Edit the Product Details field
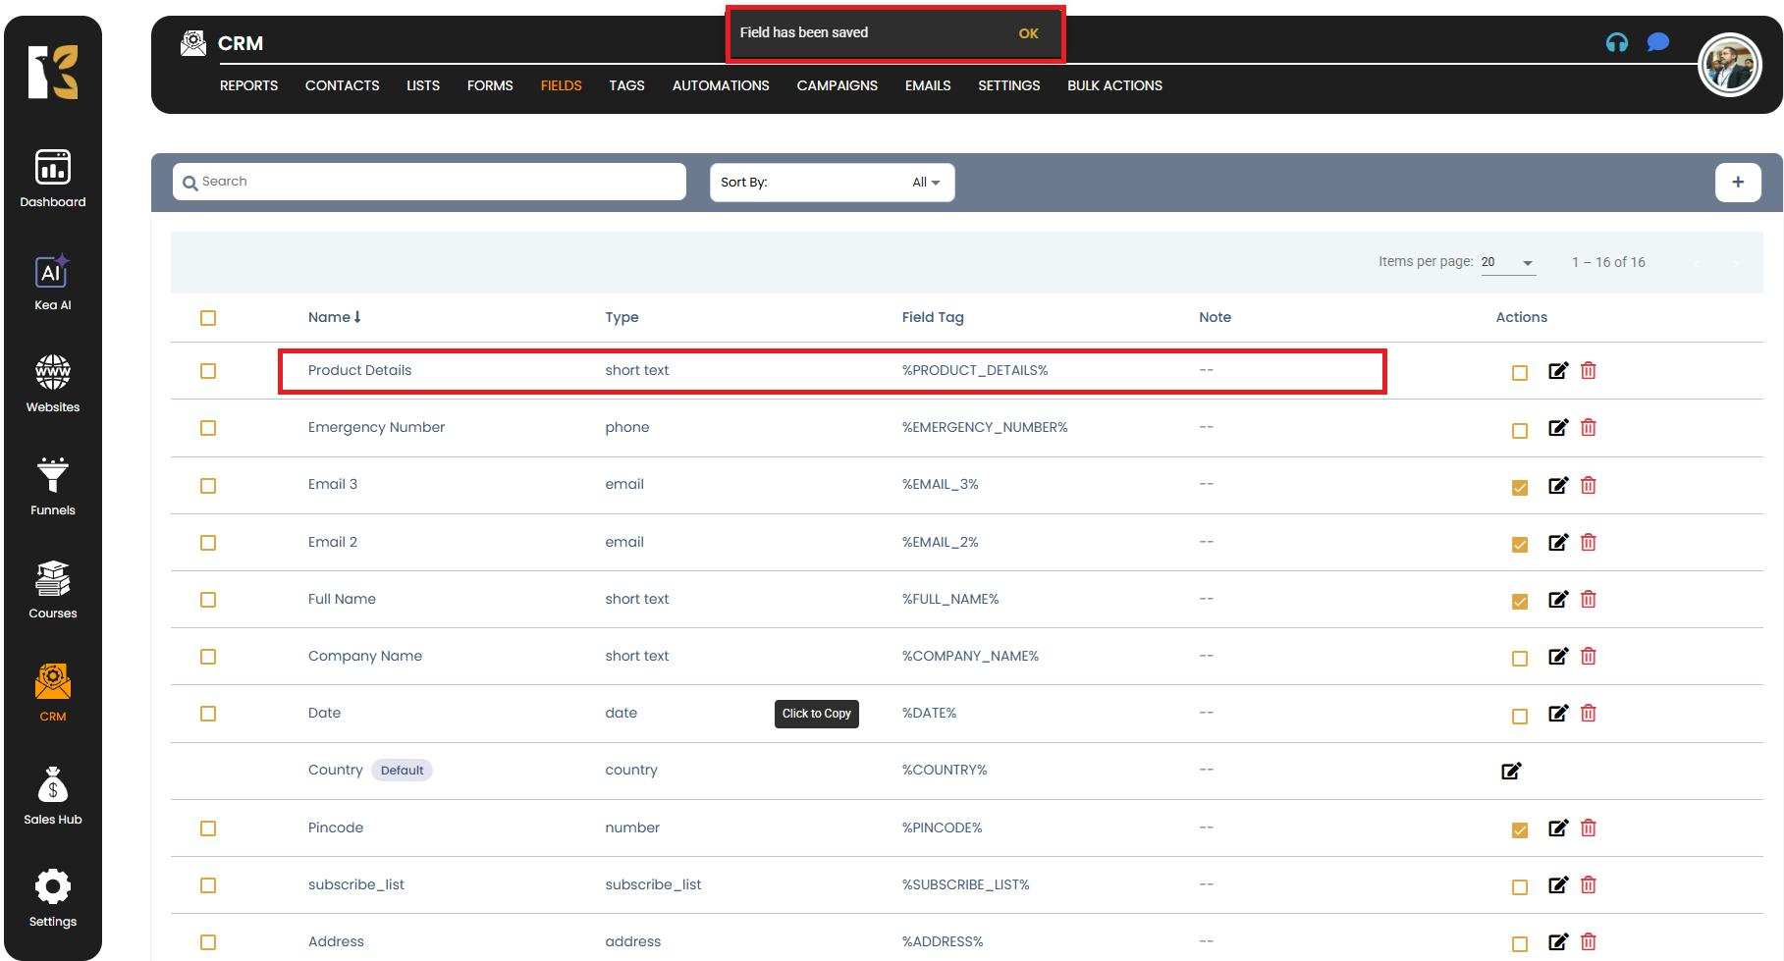The image size is (1784, 961). (1557, 370)
